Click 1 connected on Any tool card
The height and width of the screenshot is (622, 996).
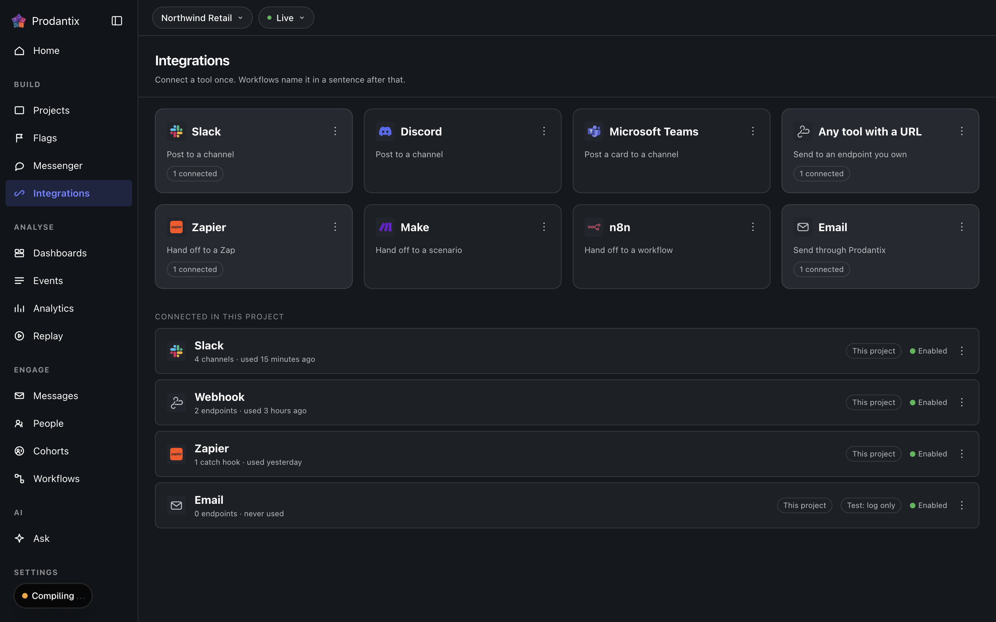click(x=821, y=173)
